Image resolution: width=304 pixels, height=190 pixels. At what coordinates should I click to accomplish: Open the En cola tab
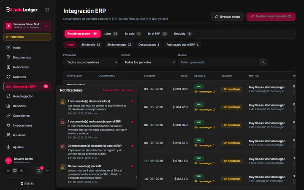click(133, 34)
